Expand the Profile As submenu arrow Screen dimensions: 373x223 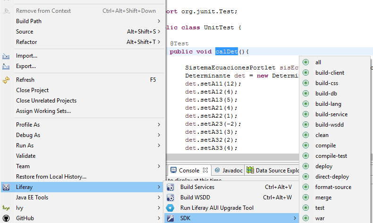click(x=159, y=125)
